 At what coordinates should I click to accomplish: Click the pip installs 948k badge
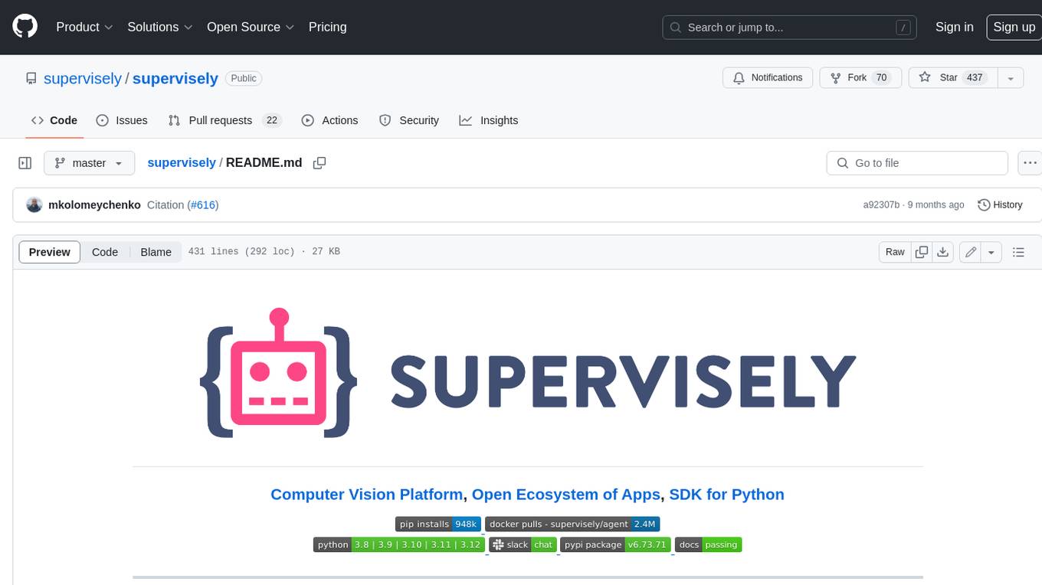pyautogui.click(x=438, y=524)
